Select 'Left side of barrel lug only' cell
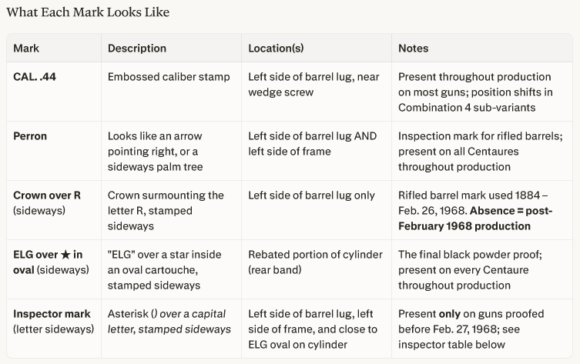The image size is (580, 364). pyautogui.click(x=311, y=195)
